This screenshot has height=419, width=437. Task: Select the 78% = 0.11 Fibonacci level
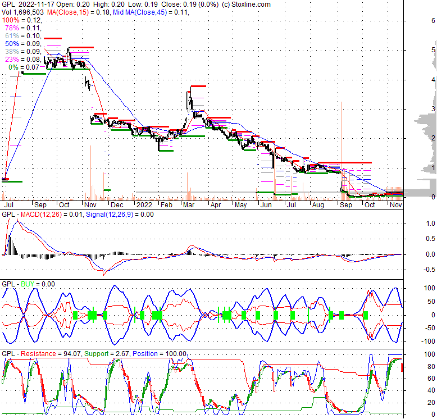[23, 28]
